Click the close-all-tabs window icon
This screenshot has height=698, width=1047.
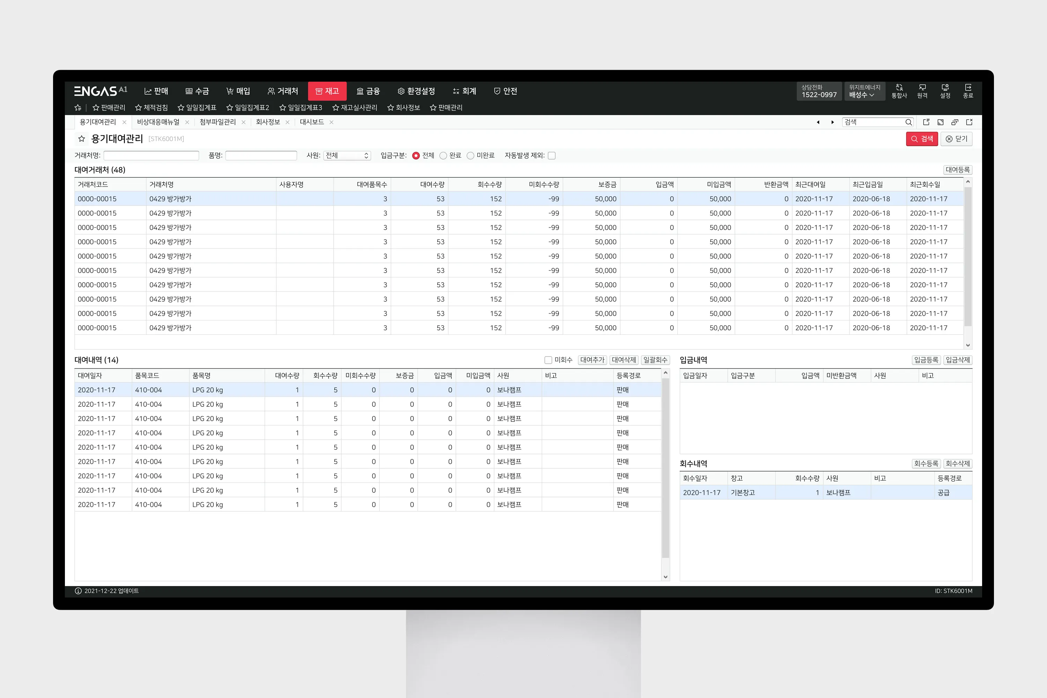[x=969, y=122]
